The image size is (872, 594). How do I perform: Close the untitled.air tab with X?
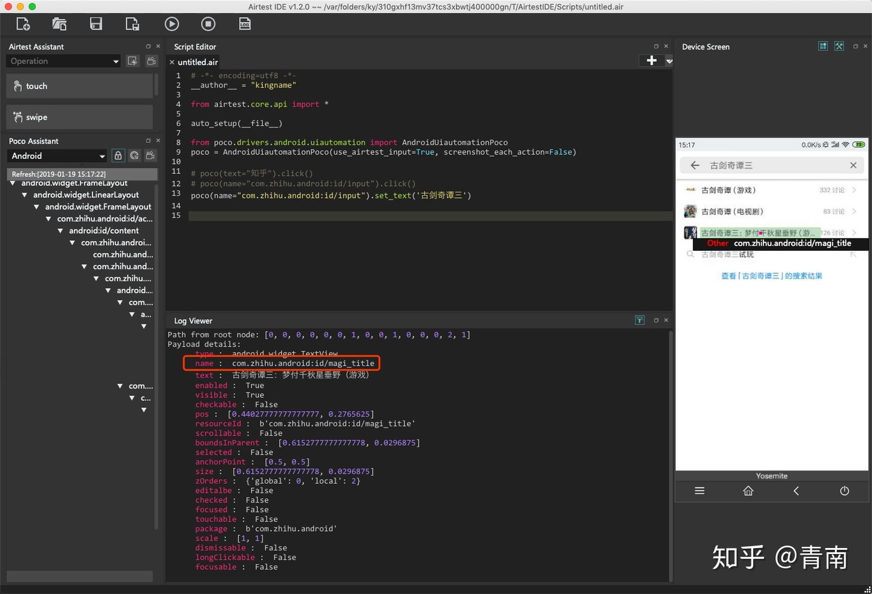click(x=172, y=62)
